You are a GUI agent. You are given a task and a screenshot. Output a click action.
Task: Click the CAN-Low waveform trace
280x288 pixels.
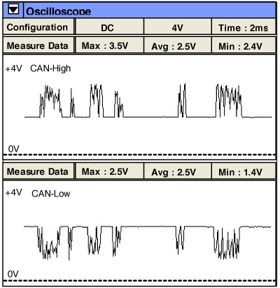(x=148, y=243)
